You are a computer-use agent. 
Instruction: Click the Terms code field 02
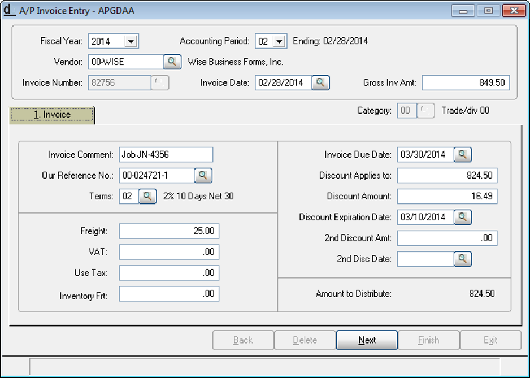click(x=129, y=197)
